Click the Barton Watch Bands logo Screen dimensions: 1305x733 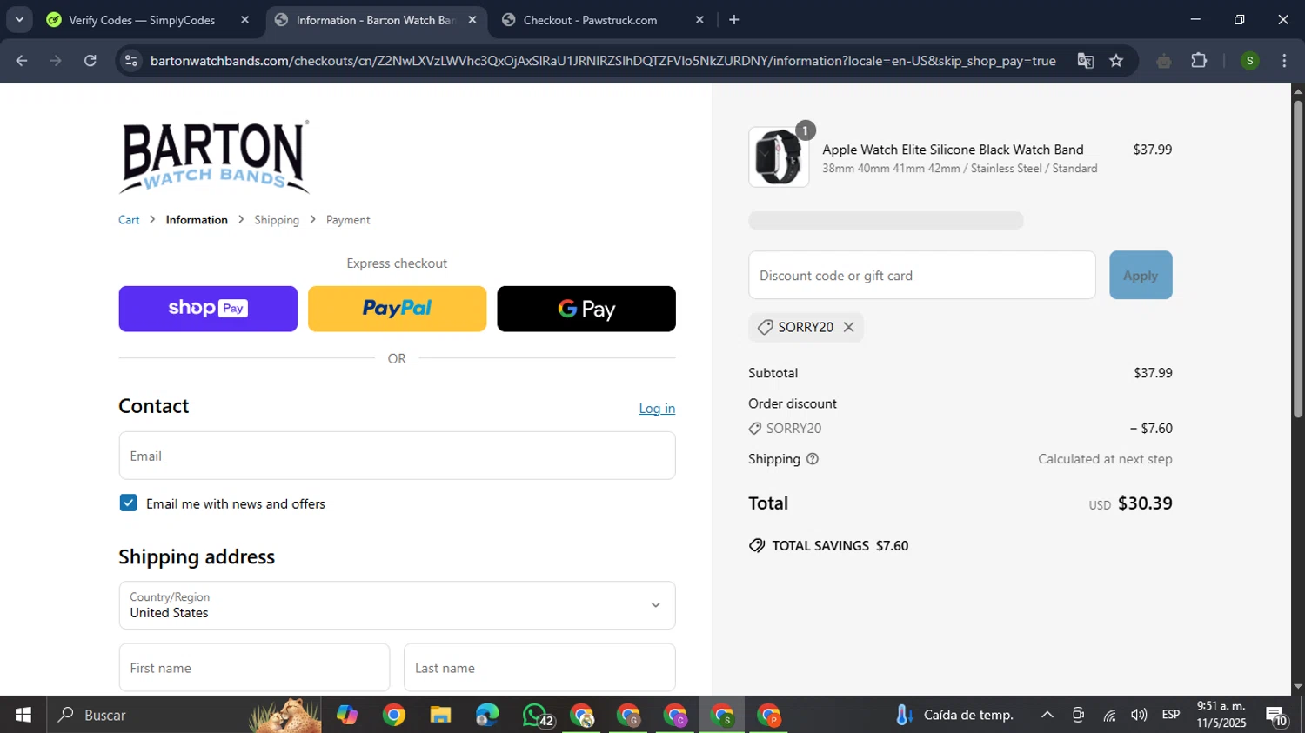point(214,157)
